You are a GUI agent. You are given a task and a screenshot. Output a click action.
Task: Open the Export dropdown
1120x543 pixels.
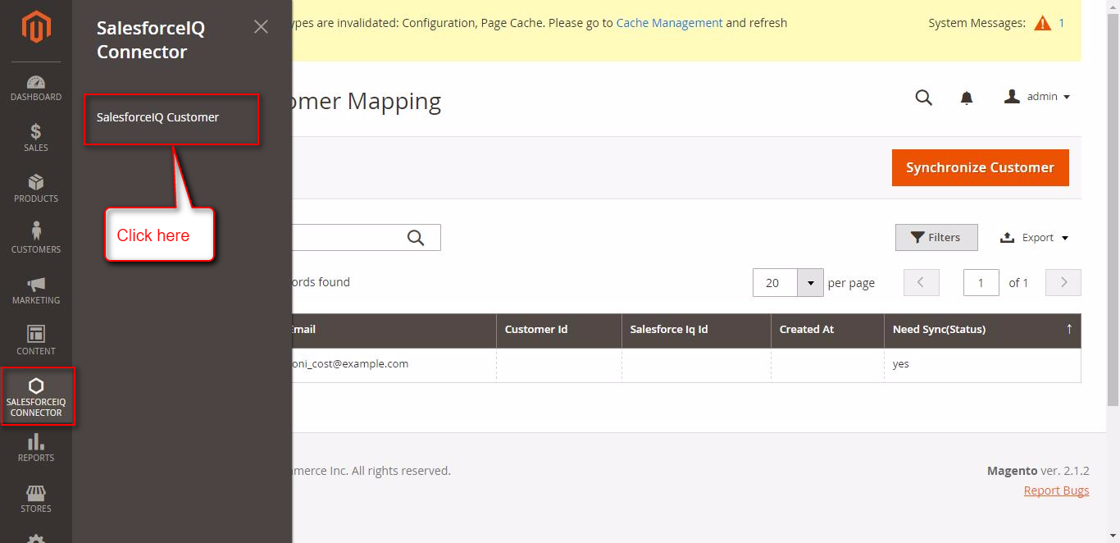(x=1034, y=237)
